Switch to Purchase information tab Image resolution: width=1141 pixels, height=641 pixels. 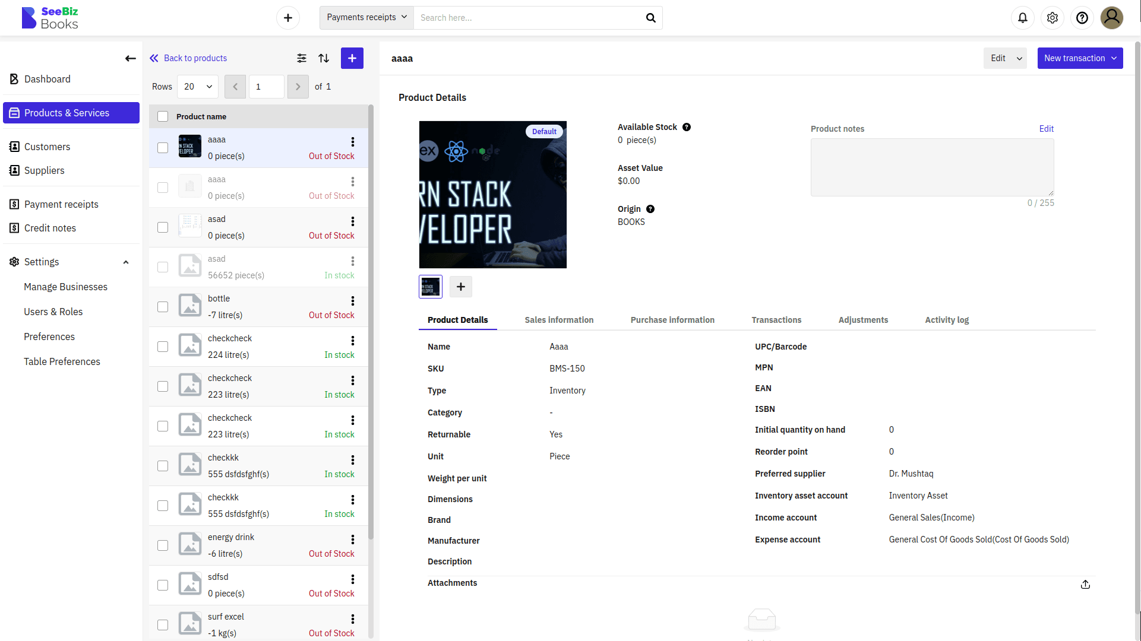click(672, 320)
